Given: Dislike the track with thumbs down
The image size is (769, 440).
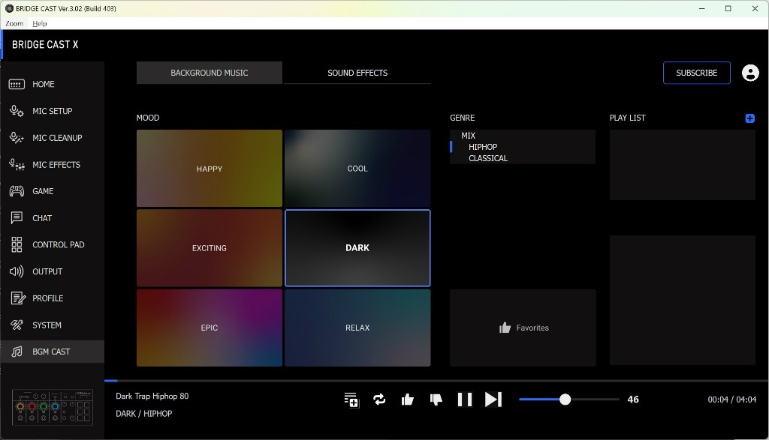Looking at the screenshot, I should (x=436, y=400).
